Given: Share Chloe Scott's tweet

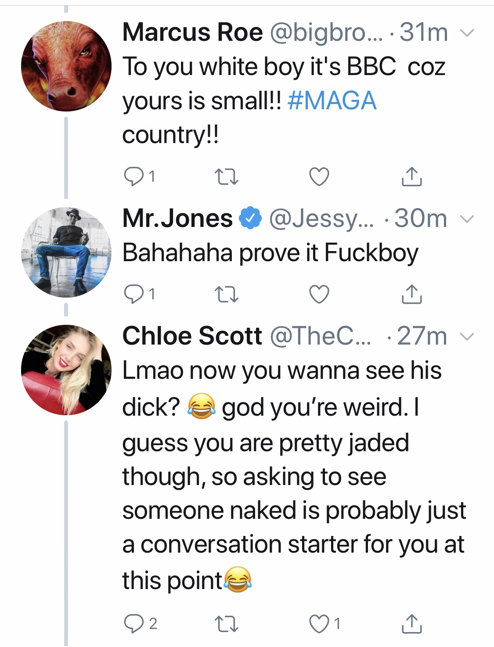Looking at the screenshot, I should pyautogui.click(x=412, y=624).
